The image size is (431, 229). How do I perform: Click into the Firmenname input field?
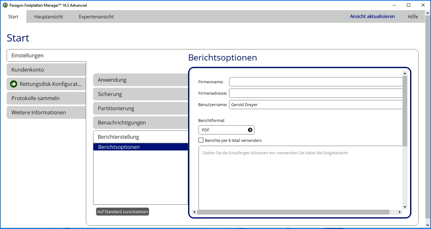315,82
